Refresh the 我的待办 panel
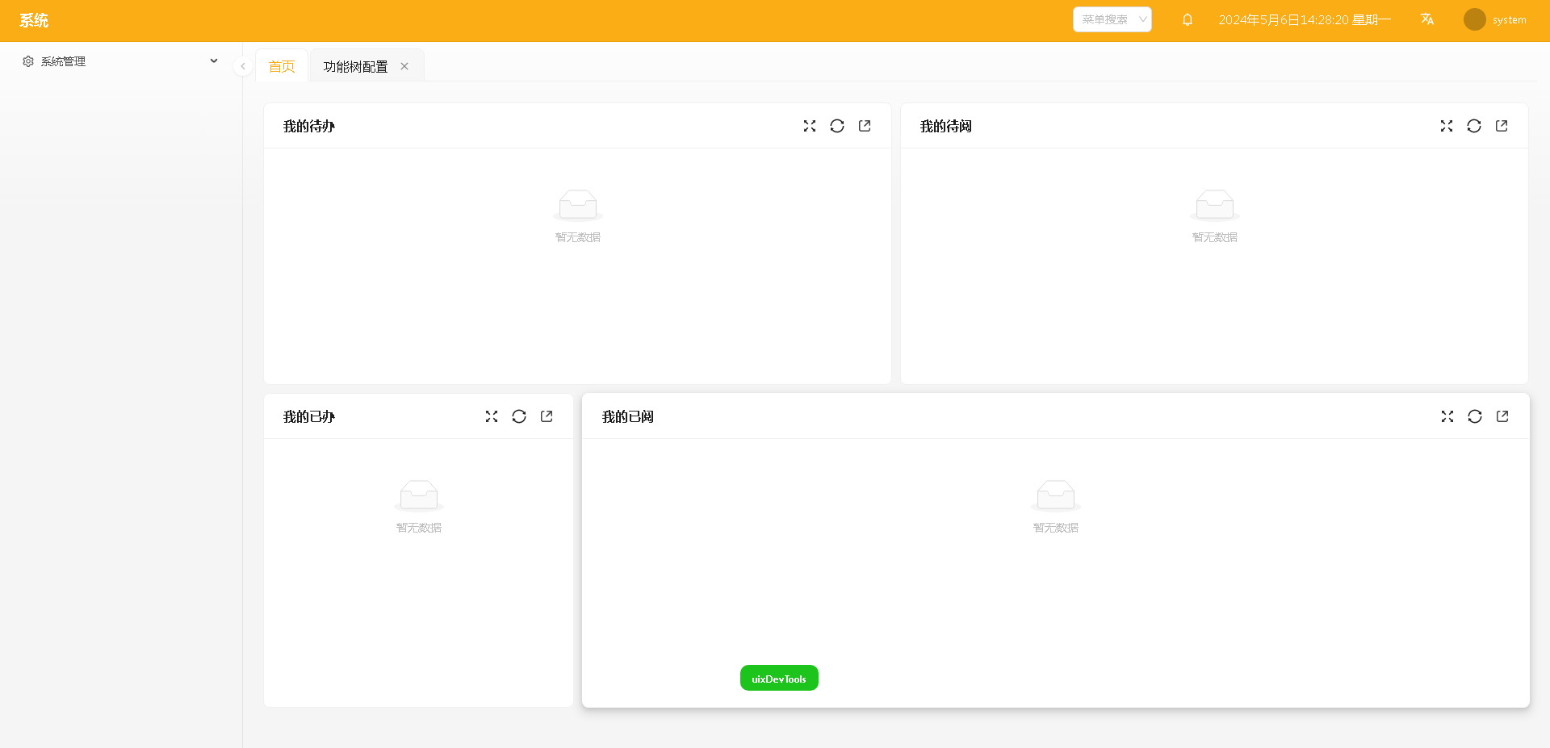This screenshot has height=748, width=1550. pos(837,126)
